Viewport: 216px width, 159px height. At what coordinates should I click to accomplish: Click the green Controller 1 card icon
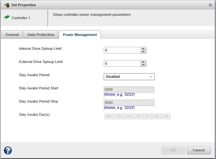pos(7,17)
